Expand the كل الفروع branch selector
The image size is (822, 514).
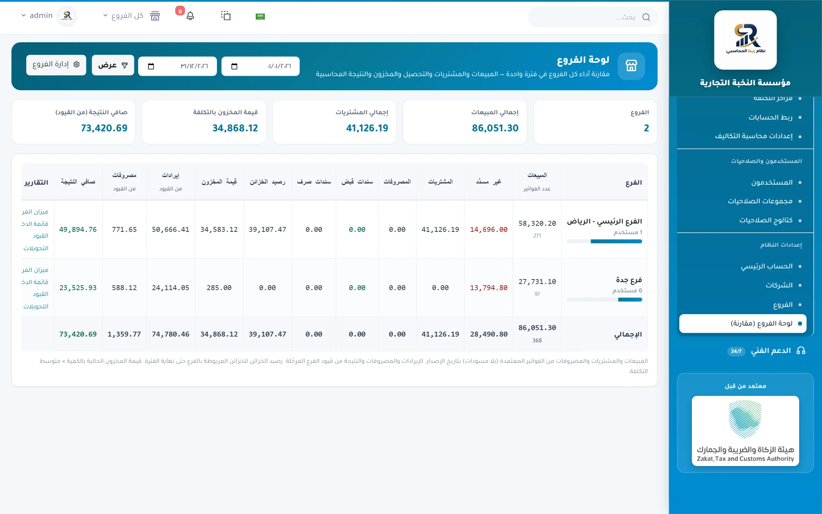[123, 16]
